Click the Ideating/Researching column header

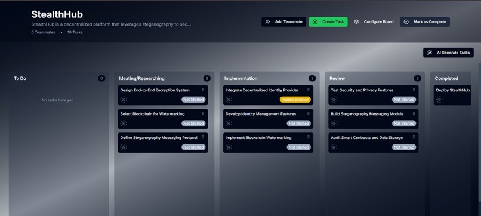click(141, 79)
